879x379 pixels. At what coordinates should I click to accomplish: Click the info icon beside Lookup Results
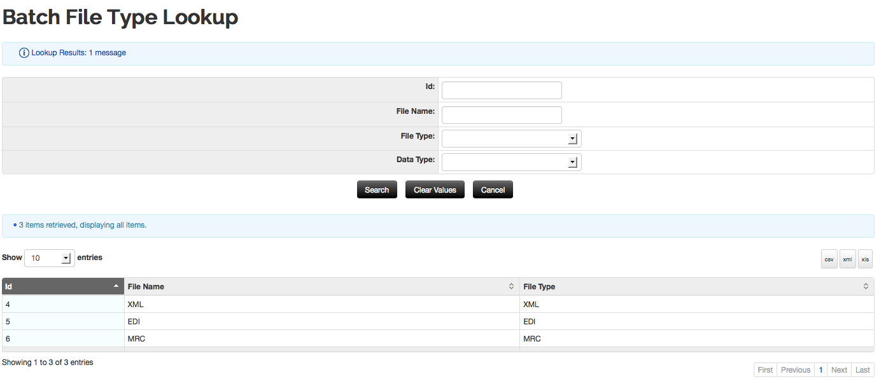[x=24, y=53]
